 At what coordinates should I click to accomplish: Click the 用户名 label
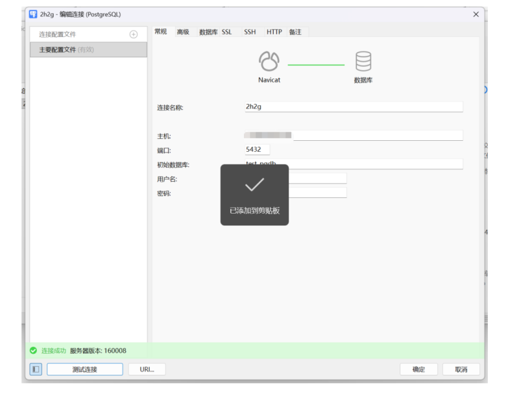167,179
